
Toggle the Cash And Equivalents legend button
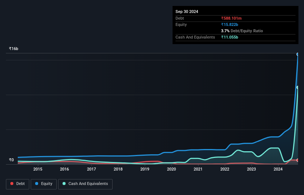pos(85,184)
